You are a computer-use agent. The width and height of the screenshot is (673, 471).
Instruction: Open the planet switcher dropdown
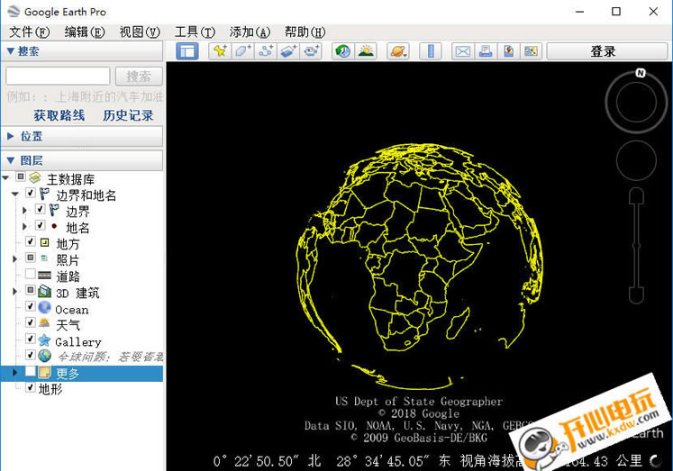click(398, 51)
